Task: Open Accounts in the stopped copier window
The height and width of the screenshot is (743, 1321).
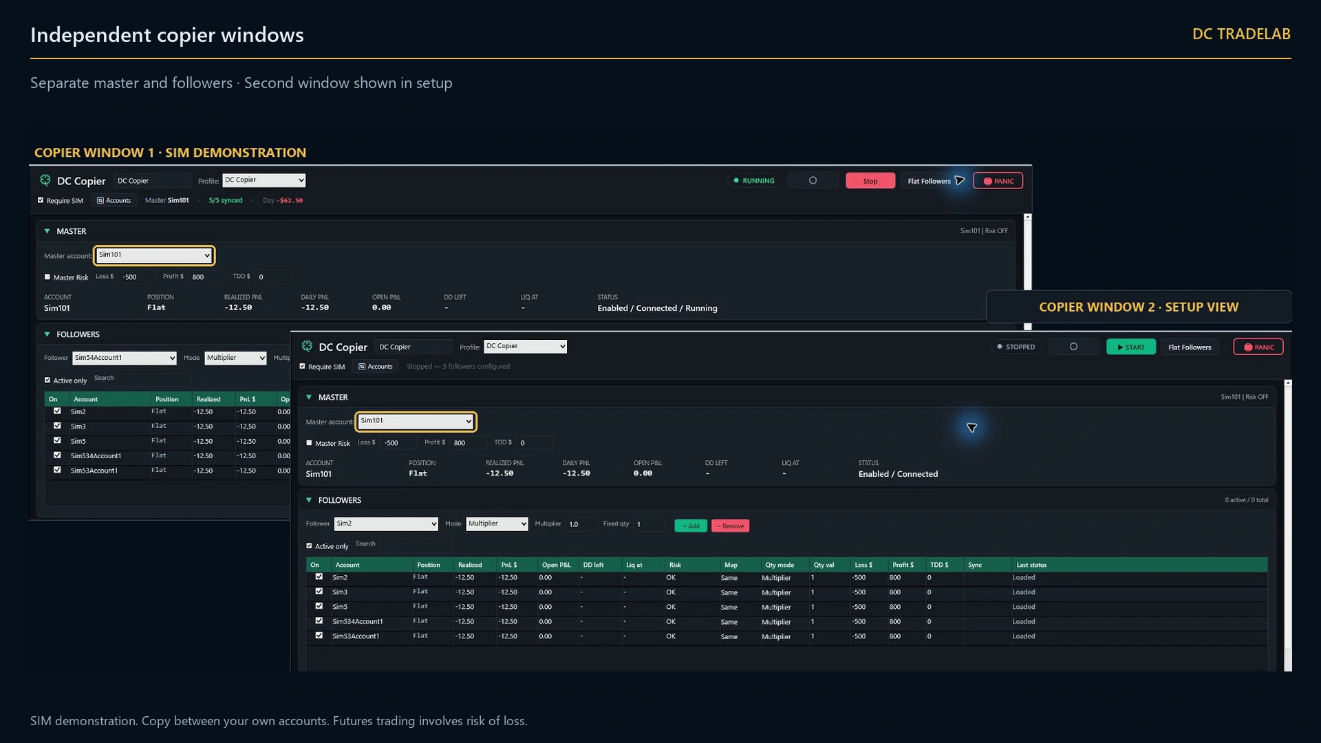Action: click(375, 367)
